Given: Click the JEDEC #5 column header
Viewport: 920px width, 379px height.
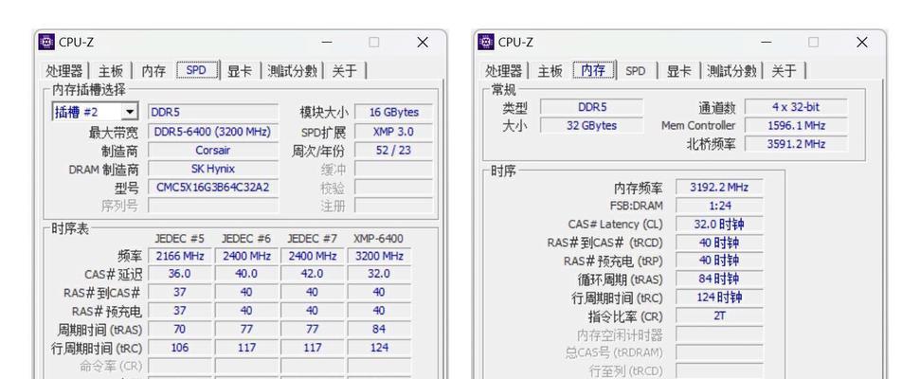Looking at the screenshot, I should (179, 239).
